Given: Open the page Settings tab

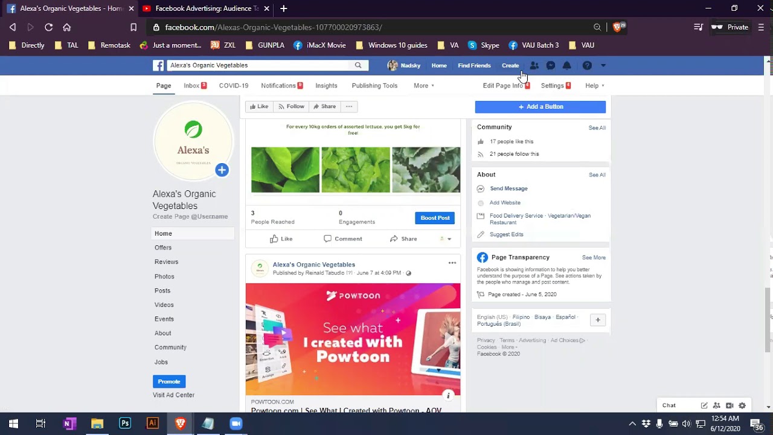Looking at the screenshot, I should tap(556, 86).
